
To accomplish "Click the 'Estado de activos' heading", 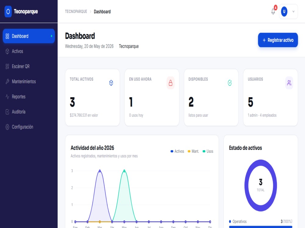I will coord(245,148).
